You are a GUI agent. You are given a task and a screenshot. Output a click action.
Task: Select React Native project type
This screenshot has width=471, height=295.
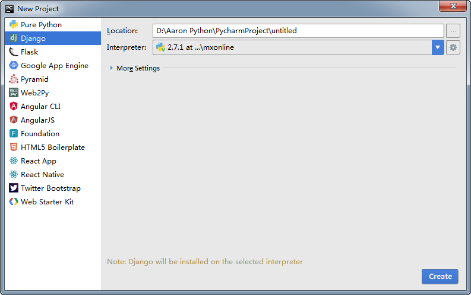coord(53,174)
